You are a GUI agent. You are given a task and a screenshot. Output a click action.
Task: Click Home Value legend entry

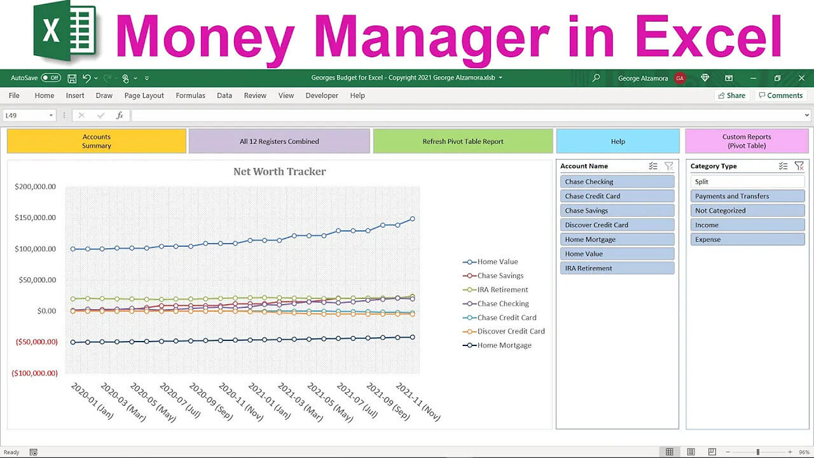(490, 261)
